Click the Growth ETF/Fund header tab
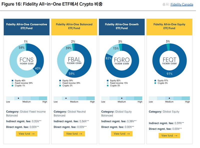 coord(122,26)
